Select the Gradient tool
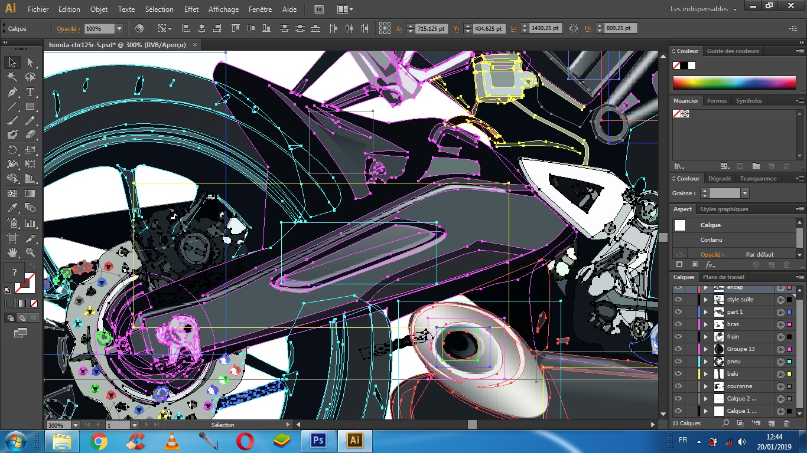Viewport: 807px width, 453px height. click(x=30, y=193)
